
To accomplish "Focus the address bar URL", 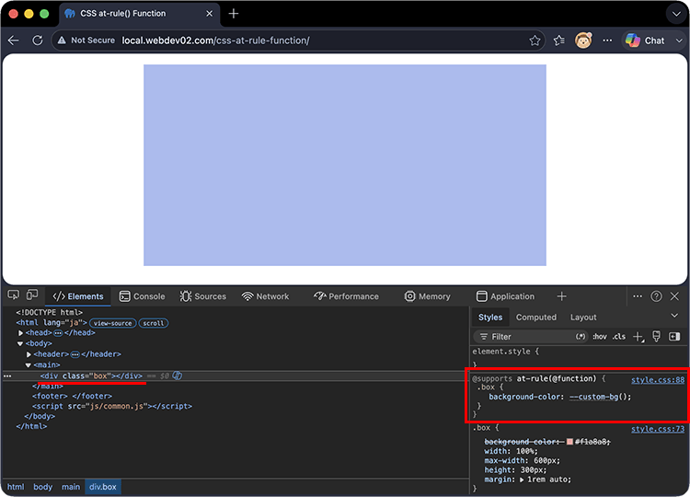I will [215, 40].
